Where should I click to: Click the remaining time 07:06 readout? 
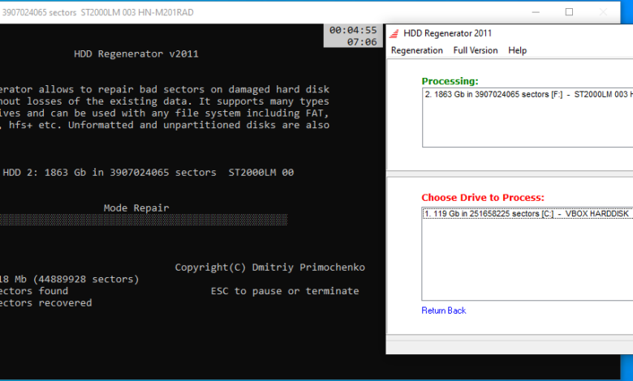[362, 42]
